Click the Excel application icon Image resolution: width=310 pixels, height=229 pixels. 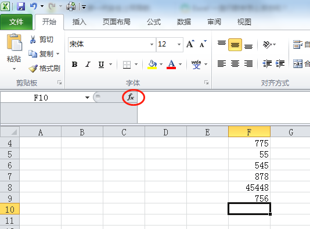point(5,6)
